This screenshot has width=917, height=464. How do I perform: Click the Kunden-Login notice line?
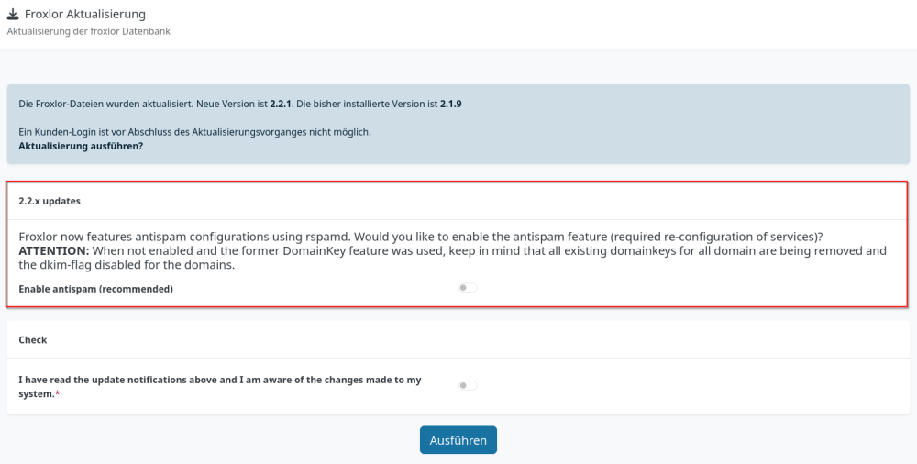[194, 132]
